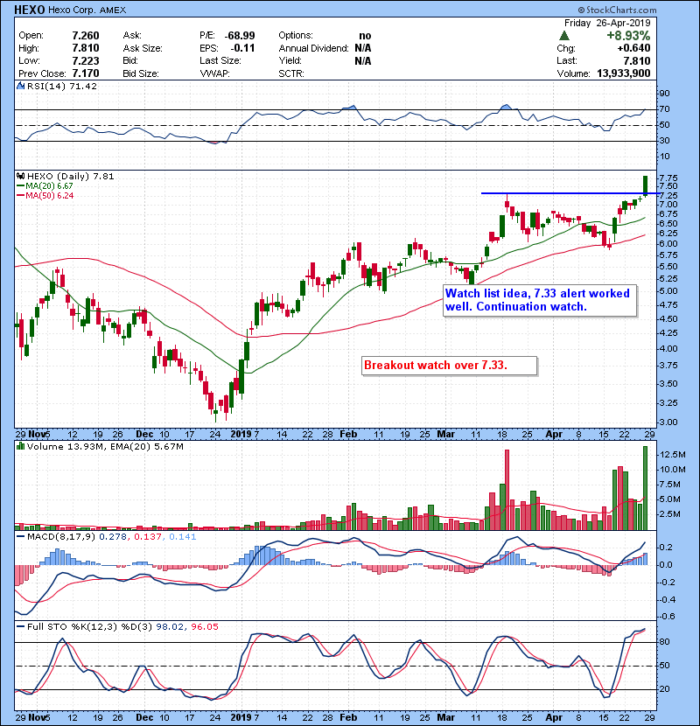Click the 96.05 stochastic %D value
700x726 pixels.
205,626
